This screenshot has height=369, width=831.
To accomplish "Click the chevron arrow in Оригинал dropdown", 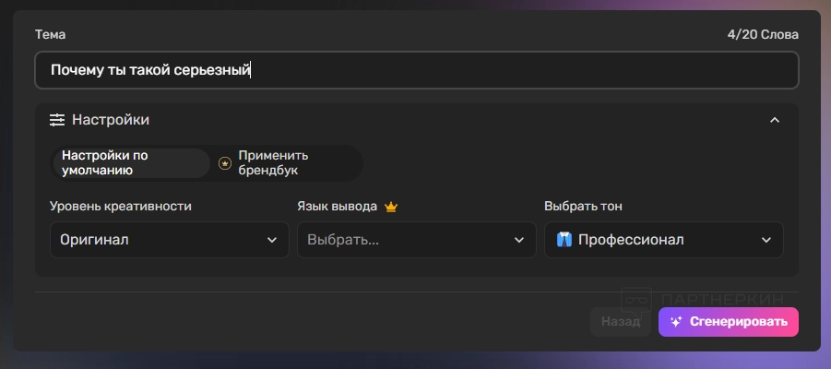I will (271, 240).
